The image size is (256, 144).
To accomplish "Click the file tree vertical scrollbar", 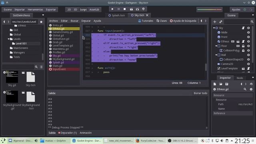I will point(43,56).
